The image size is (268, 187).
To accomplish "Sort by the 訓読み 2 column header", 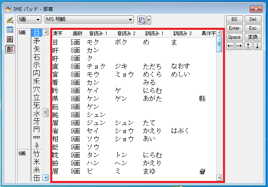I will coord(185,33).
